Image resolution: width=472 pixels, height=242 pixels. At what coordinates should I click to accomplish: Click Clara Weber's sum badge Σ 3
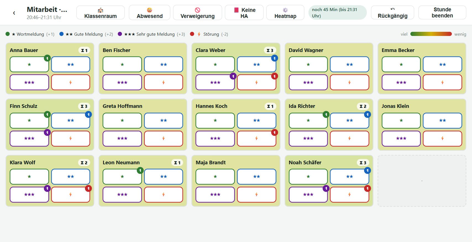270,50
